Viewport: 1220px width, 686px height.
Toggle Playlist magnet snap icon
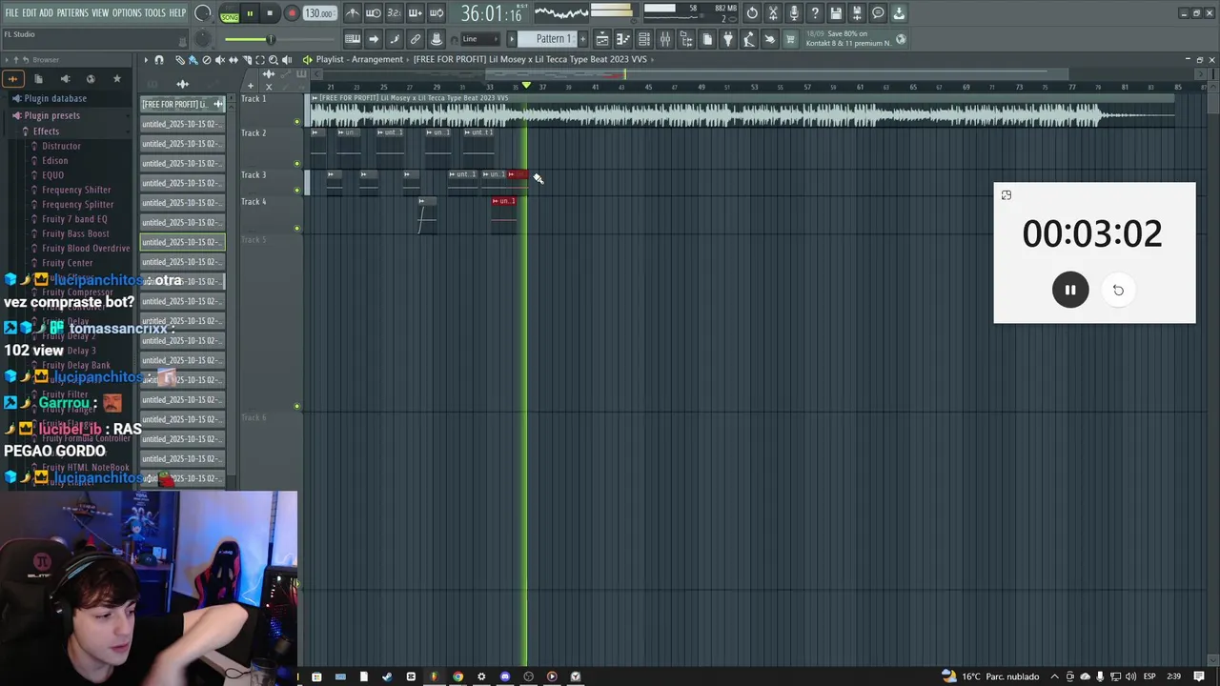[159, 60]
